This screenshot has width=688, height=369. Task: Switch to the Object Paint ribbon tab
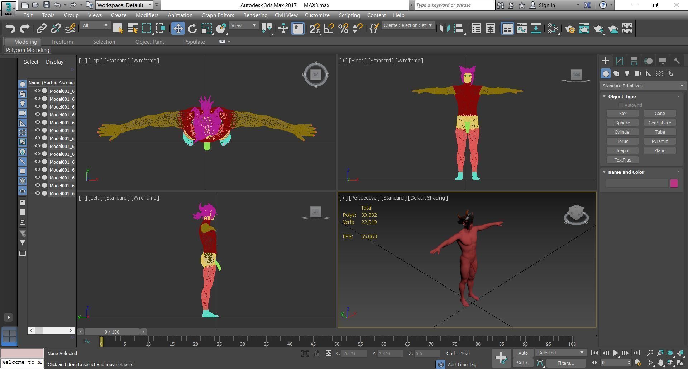(x=149, y=42)
